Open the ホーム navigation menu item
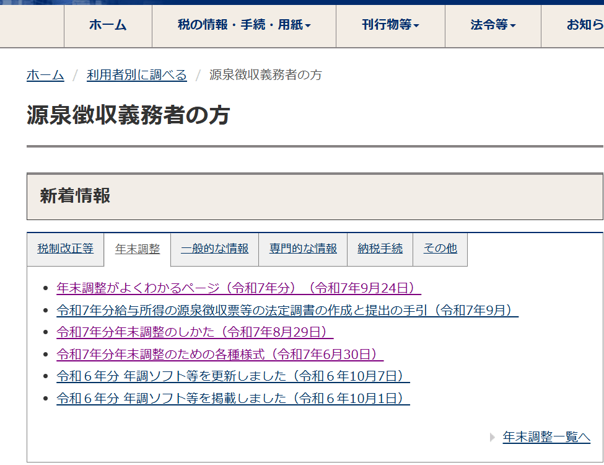The width and height of the screenshot is (604, 465). point(108,25)
